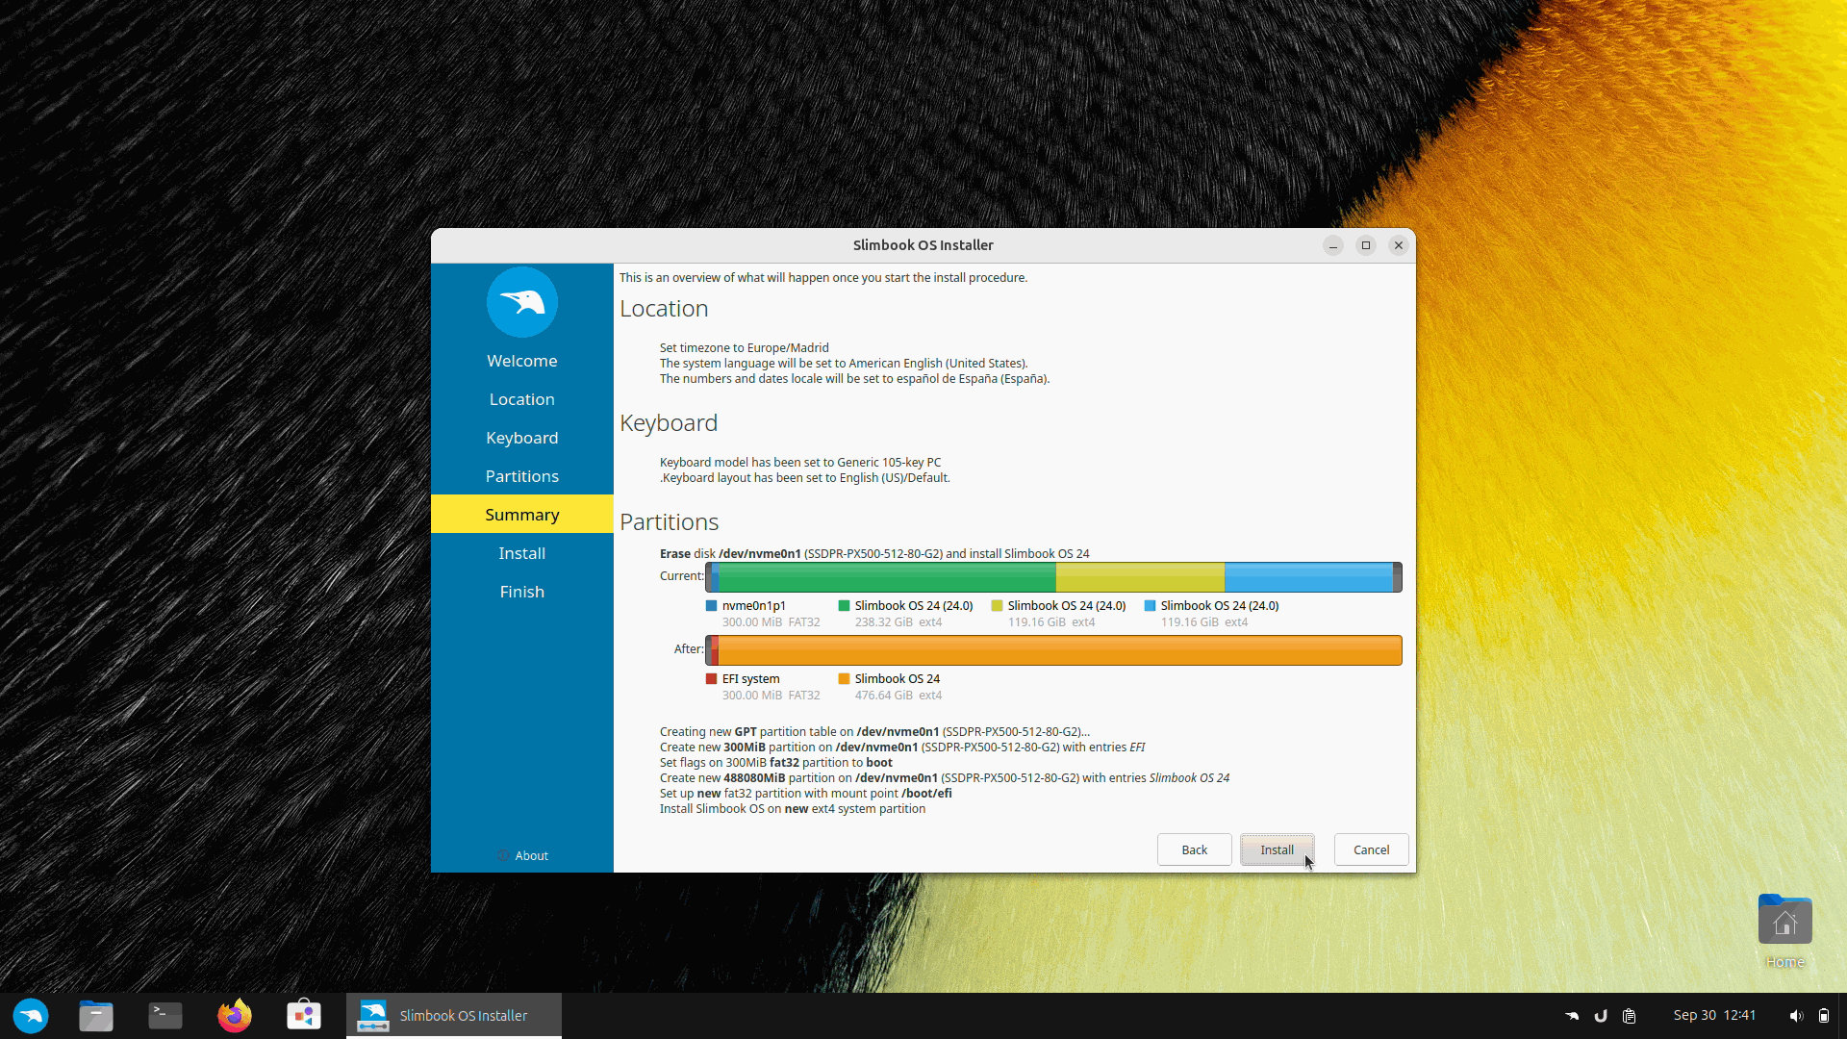
Task: Open the file manager from taskbar
Action: 96,1016
